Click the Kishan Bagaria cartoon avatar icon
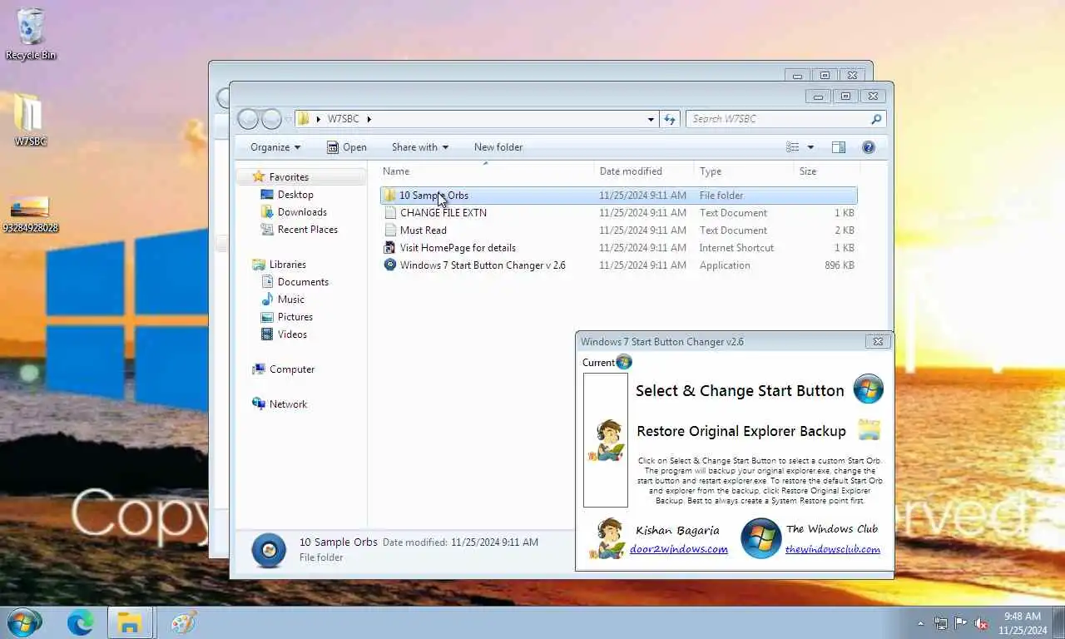The width and height of the screenshot is (1065, 639). (607, 538)
